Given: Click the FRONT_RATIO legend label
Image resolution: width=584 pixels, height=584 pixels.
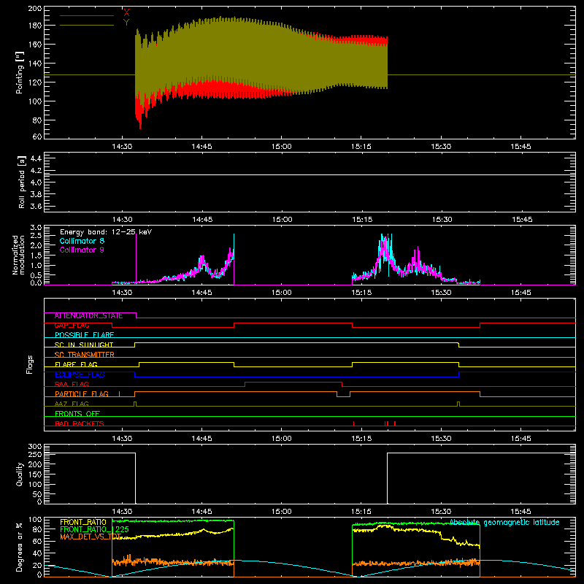Looking at the screenshot, I should pyautogui.click(x=83, y=522).
